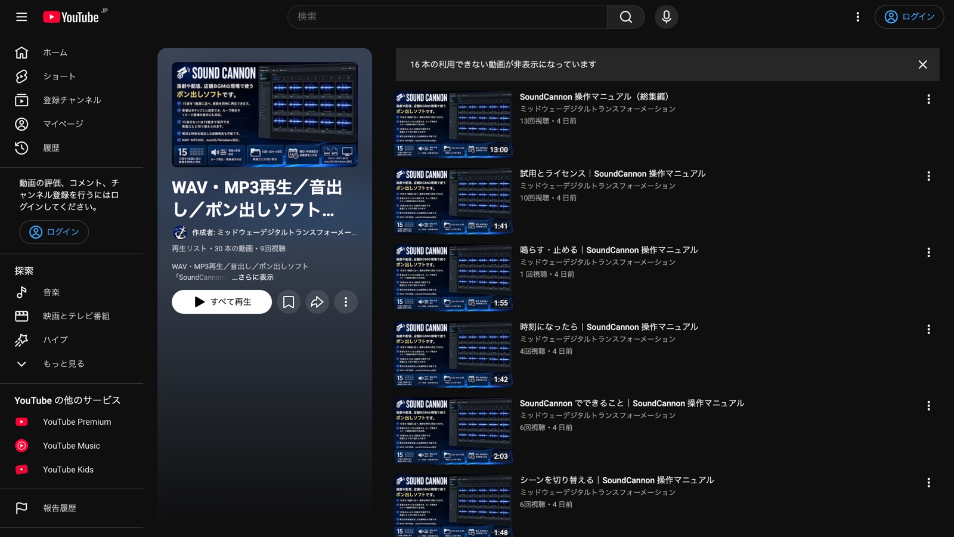This screenshot has width=954, height=537.
Task: Open options menu for 総集編 video
Action: pyautogui.click(x=928, y=99)
